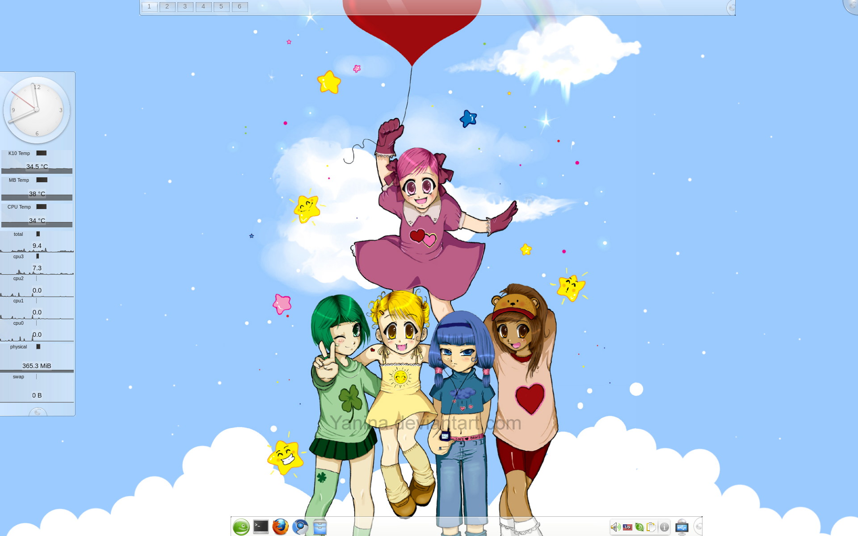
Task: Click the 7.3 cpu3 load value
Action: tap(37, 268)
